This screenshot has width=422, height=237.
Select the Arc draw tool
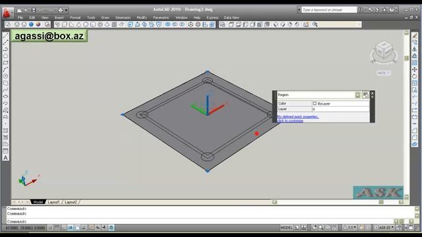(5, 69)
